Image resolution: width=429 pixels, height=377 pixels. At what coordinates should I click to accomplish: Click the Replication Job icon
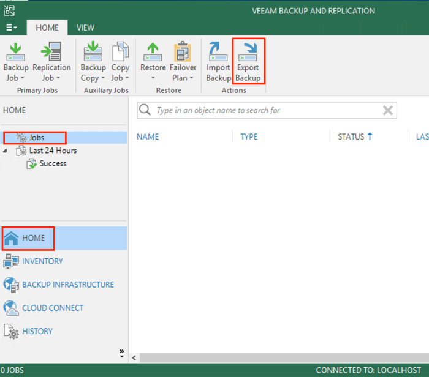coord(51,51)
